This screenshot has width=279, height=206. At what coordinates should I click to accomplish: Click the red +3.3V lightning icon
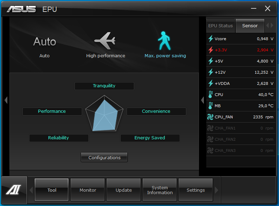[211, 50]
